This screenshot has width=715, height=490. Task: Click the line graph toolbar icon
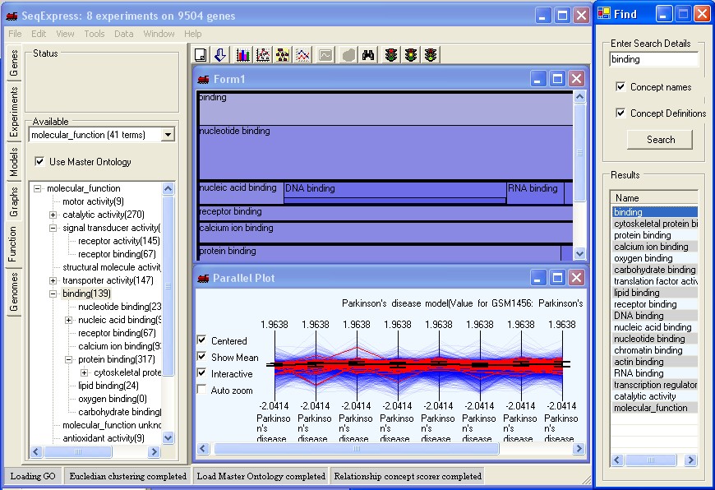pos(303,55)
